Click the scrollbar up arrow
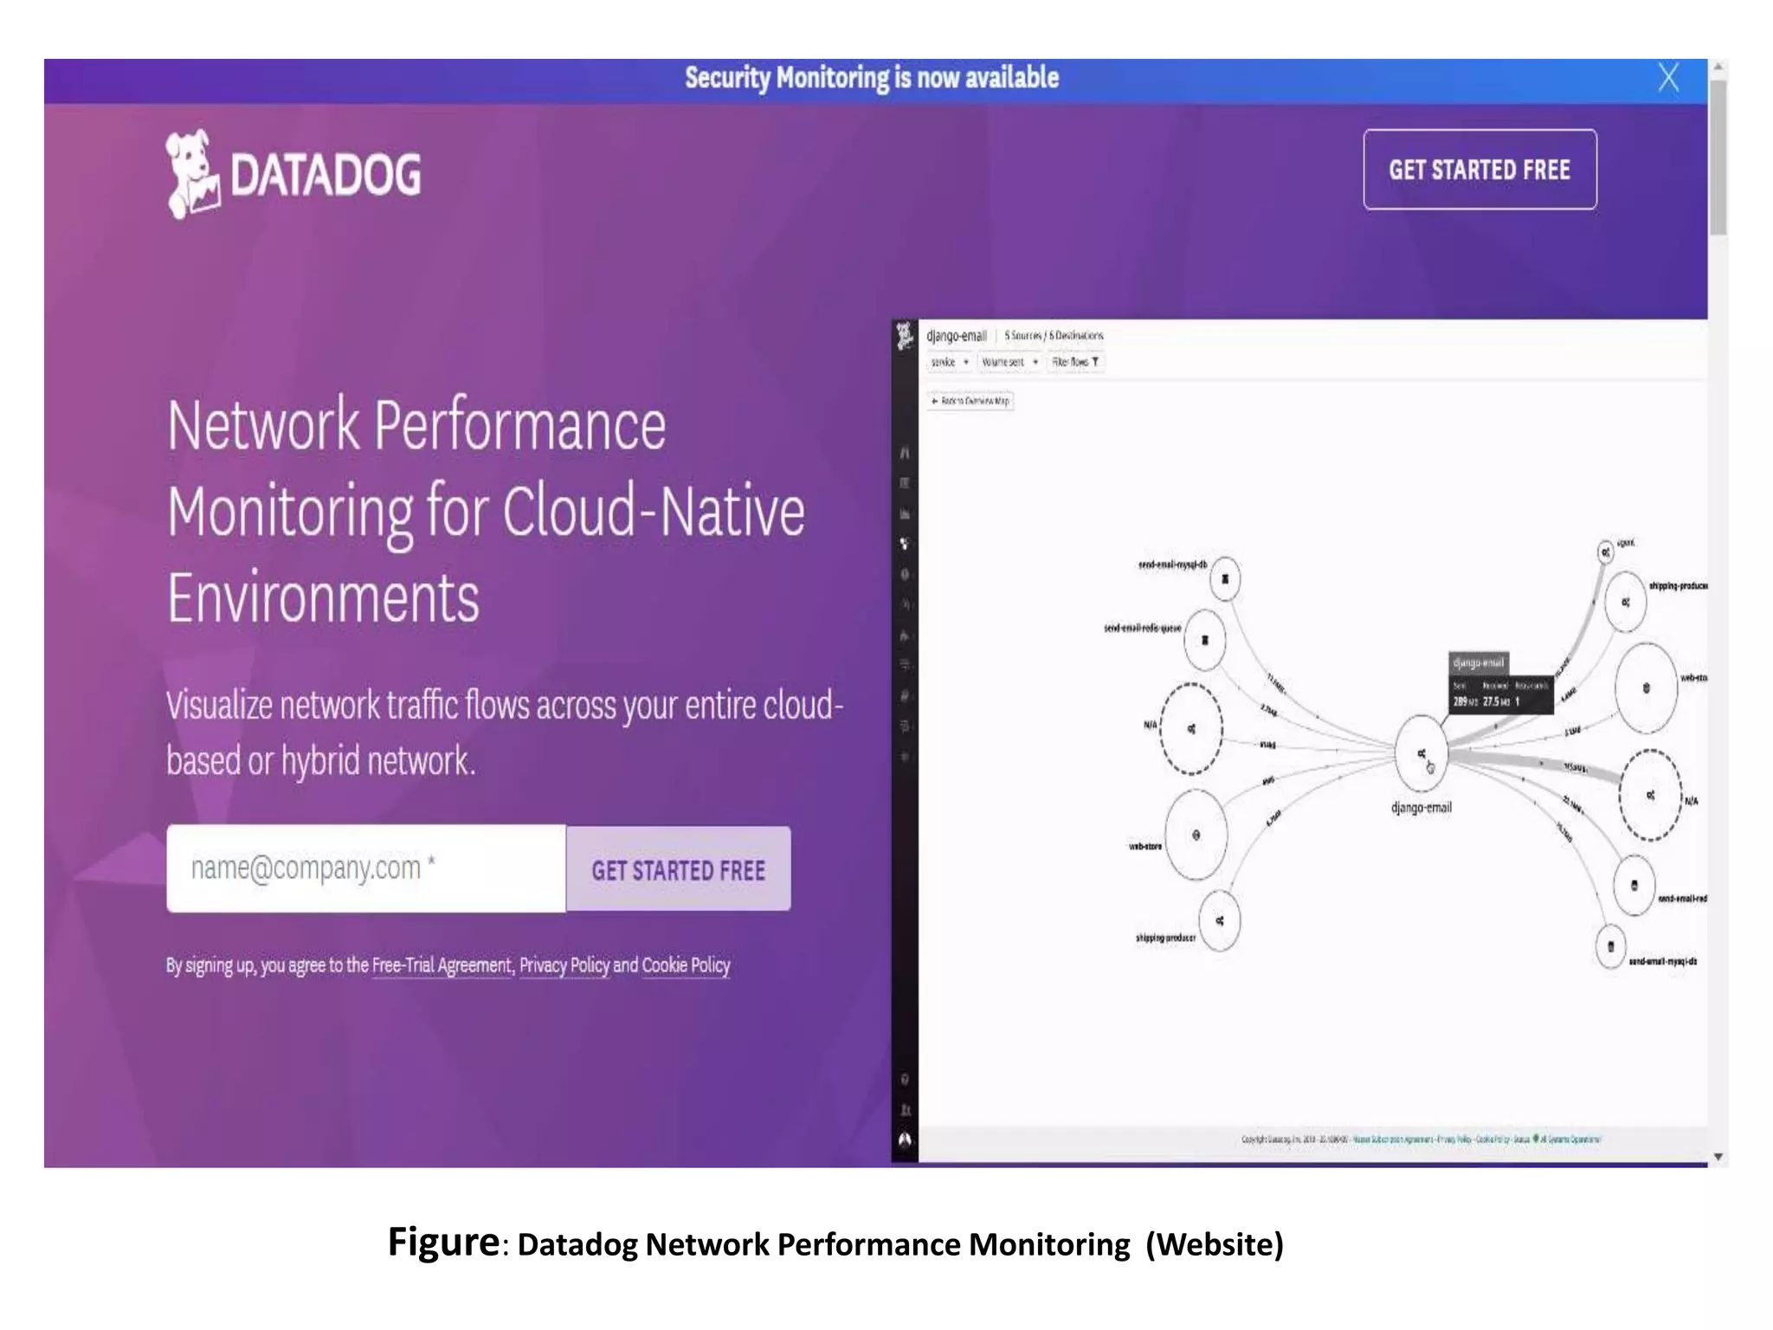This screenshot has height=1330, width=1773. coord(1718,67)
